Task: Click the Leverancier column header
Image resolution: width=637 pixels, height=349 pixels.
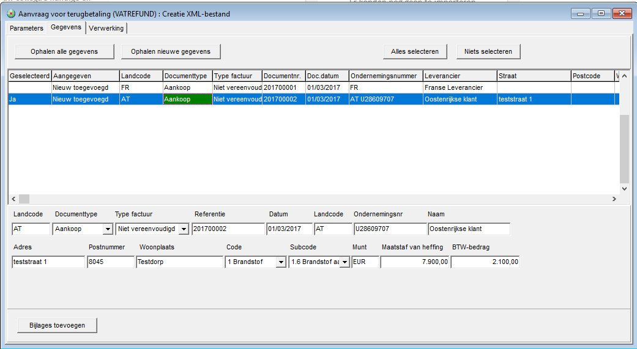Action: [x=460, y=76]
